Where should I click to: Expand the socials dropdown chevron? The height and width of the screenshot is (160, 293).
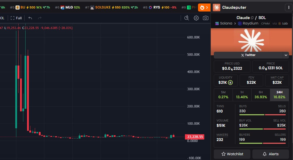[x=286, y=55]
